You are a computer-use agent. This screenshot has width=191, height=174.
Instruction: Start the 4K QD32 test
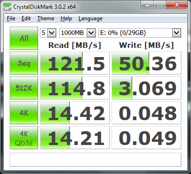coord(24,138)
